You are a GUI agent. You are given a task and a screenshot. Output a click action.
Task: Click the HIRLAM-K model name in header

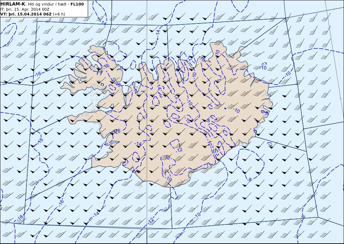coord(13,4)
